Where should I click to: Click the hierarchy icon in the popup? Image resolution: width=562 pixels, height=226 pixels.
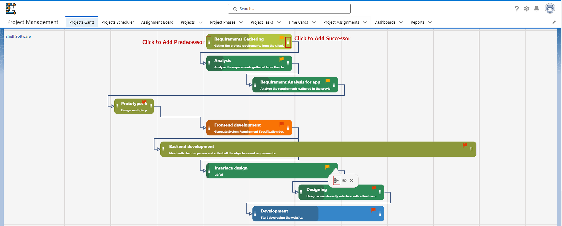[336, 181]
